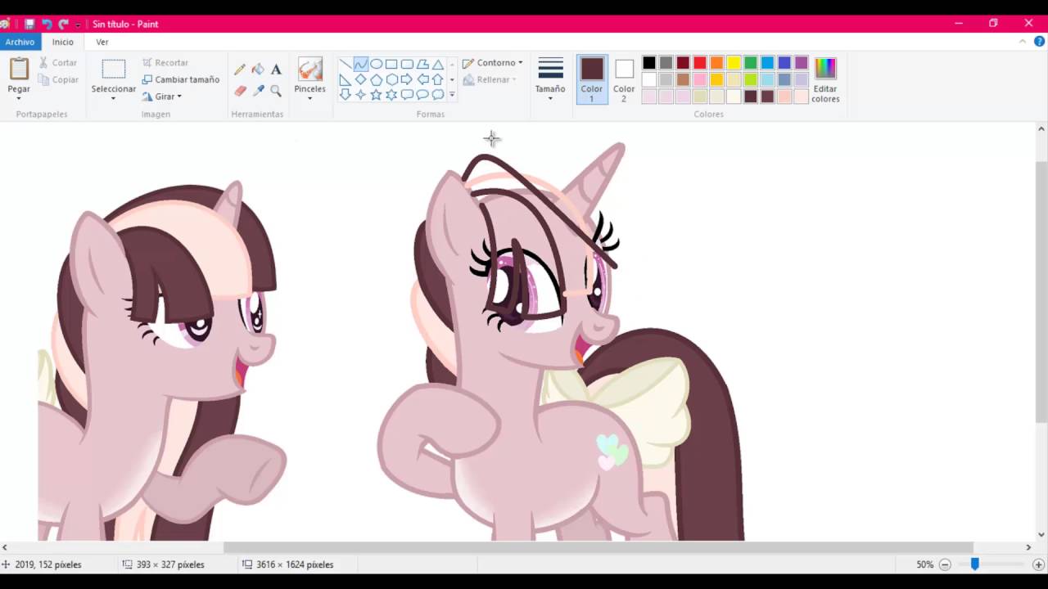Click the Save icon in title bar
Viewport: 1048px width, 589px height.
pyautogui.click(x=29, y=24)
